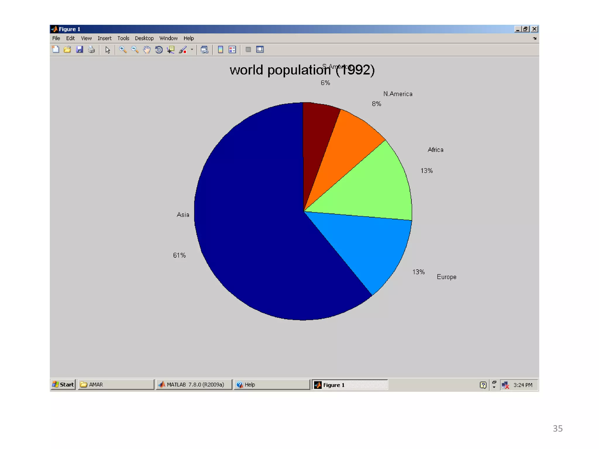Expand the Brush color dropdown arrow
Viewport: 599px width, 449px height.
(x=192, y=49)
